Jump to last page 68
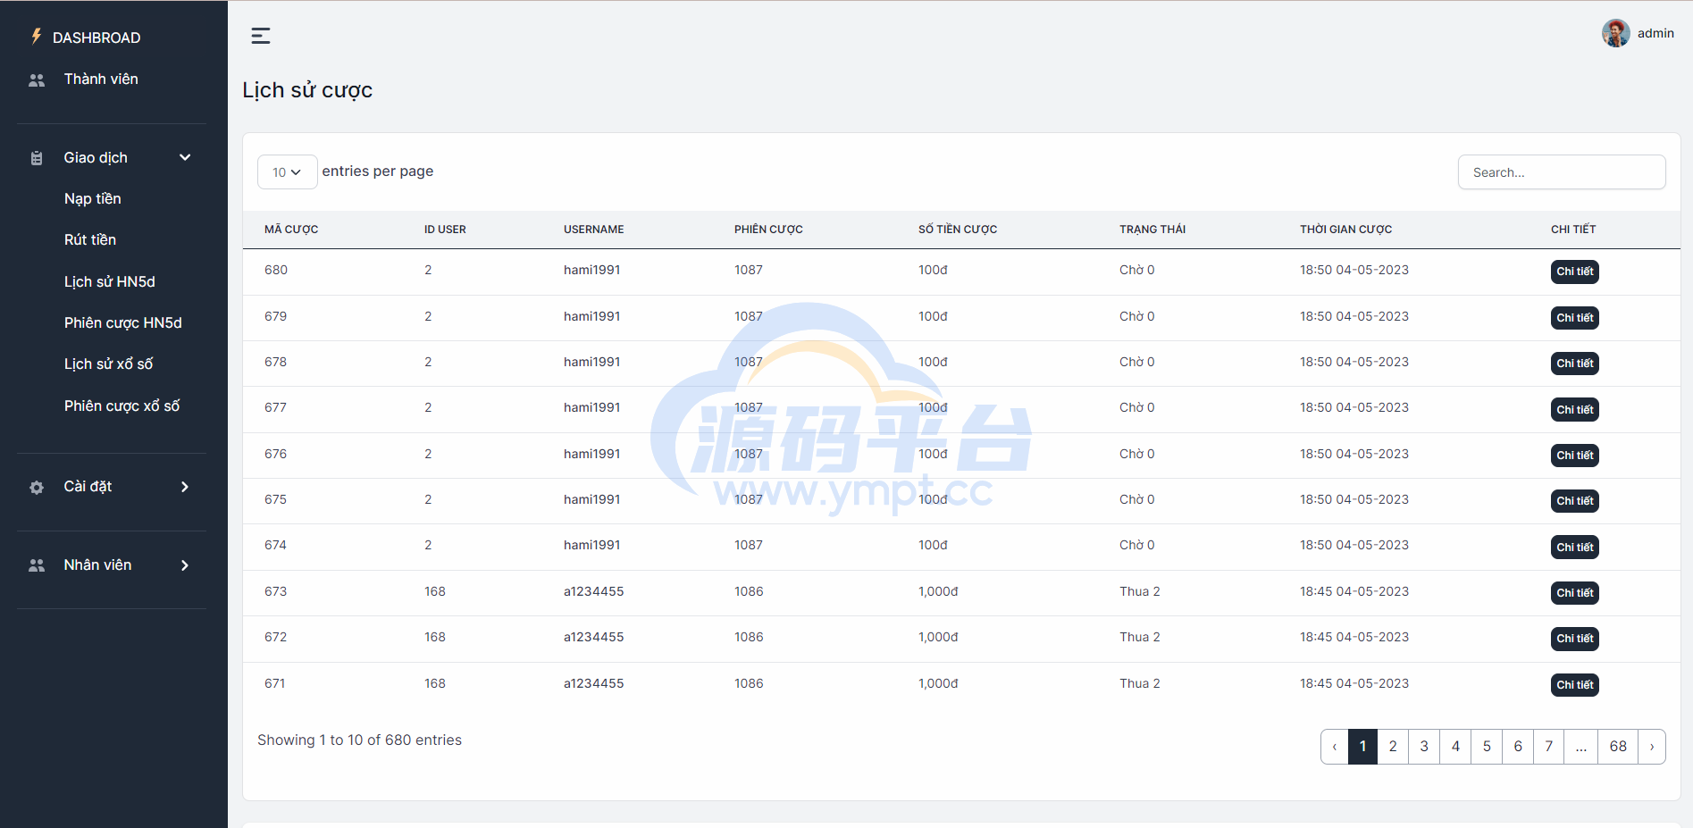 1618,747
